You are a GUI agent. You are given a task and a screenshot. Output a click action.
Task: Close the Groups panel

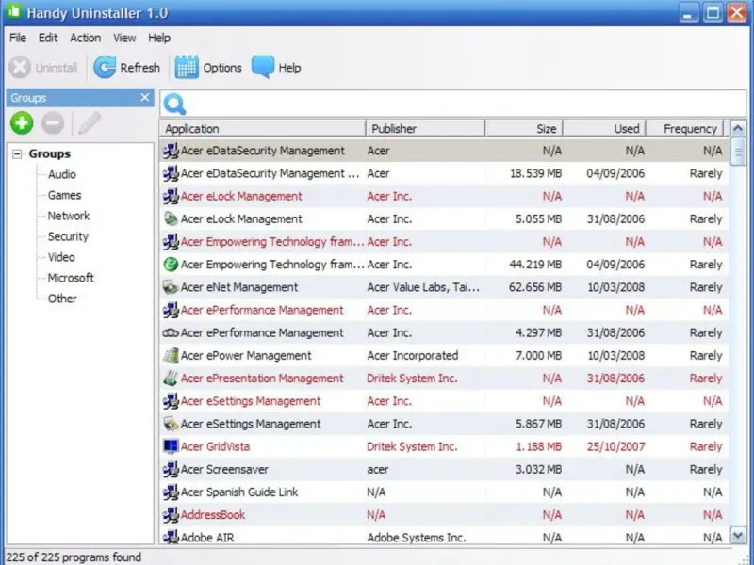(x=145, y=98)
